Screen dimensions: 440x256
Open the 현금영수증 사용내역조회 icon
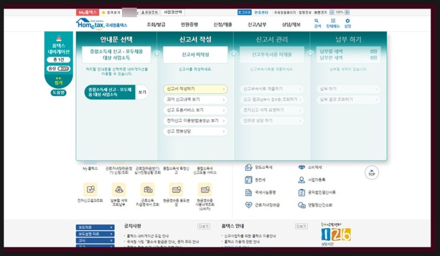click(205, 190)
